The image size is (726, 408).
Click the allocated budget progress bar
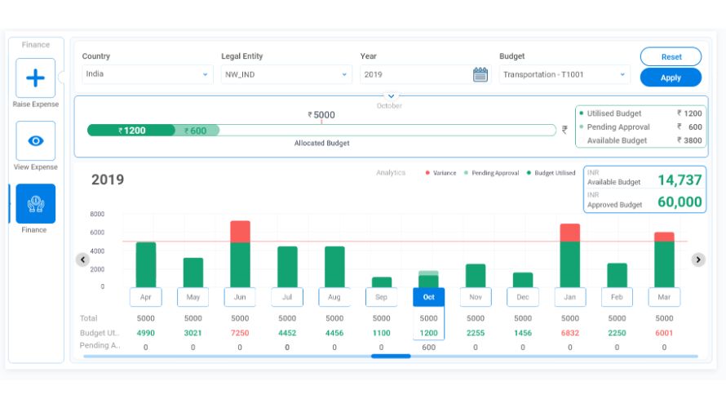click(x=321, y=130)
